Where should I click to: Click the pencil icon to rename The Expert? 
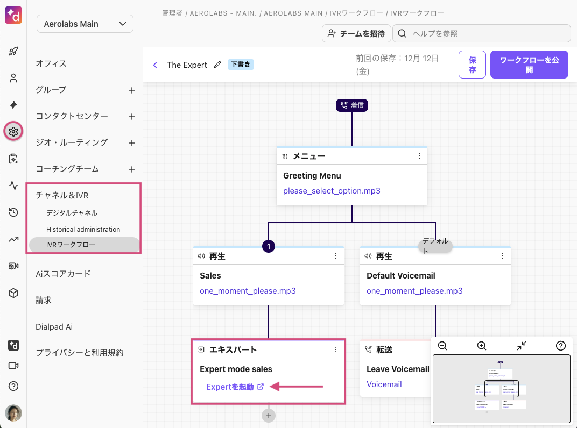click(217, 65)
